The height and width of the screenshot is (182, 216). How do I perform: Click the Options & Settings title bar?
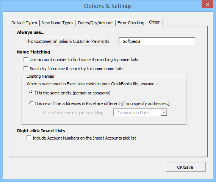108,6
